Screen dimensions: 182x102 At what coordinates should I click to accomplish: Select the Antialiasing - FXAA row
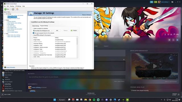(x=55, y=45)
